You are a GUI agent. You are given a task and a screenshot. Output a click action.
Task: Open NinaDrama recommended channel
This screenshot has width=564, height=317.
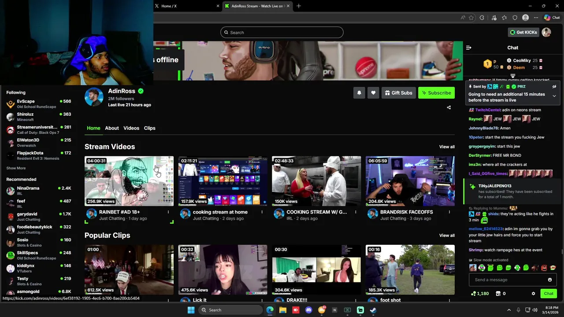(x=39, y=191)
